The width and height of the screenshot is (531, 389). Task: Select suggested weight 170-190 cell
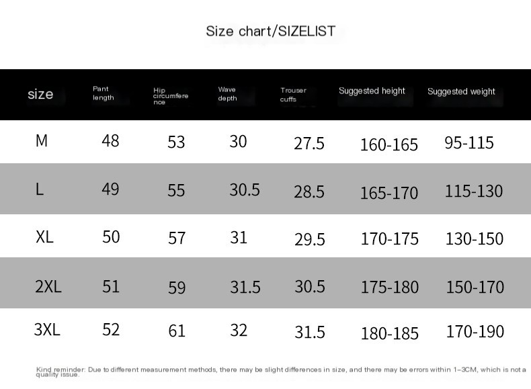coord(475,331)
